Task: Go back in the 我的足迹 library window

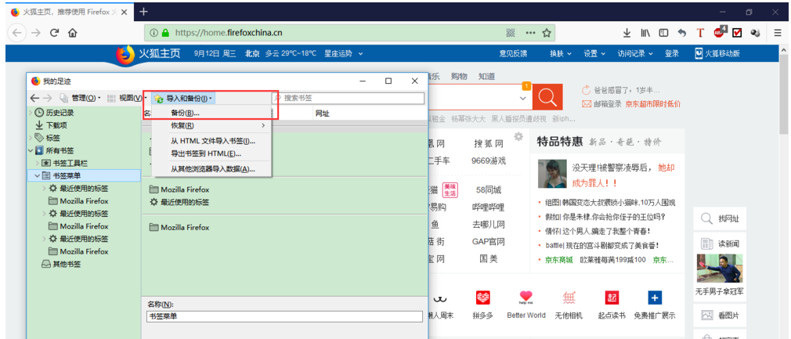Action: pos(34,98)
